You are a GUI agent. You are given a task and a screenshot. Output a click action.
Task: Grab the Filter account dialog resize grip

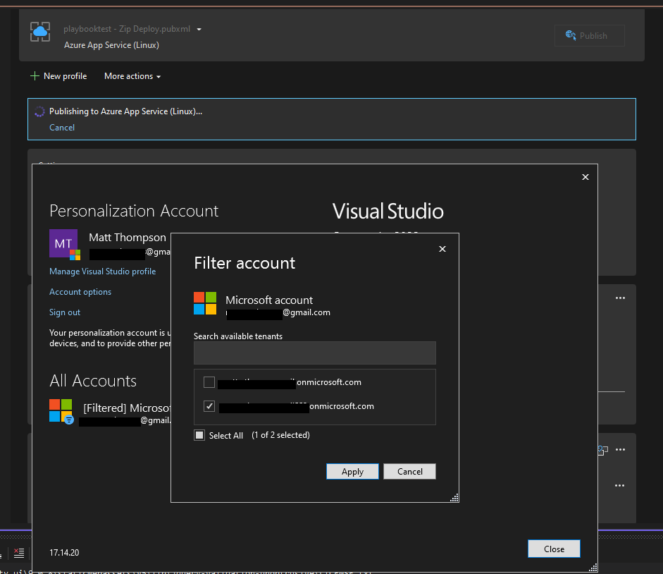pyautogui.click(x=454, y=498)
